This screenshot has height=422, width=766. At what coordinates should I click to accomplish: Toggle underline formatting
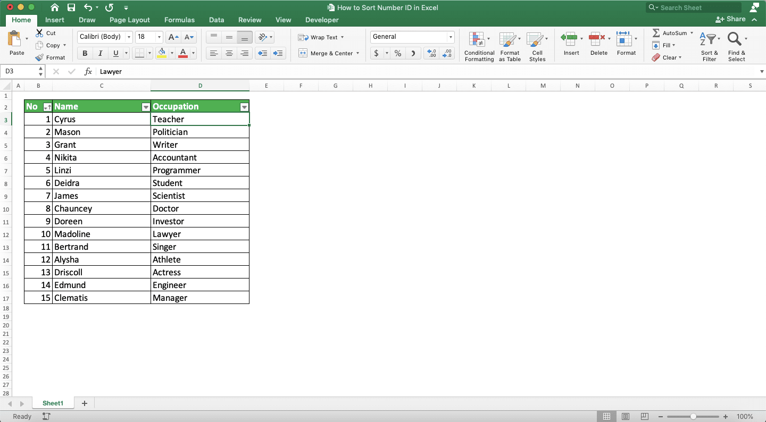(116, 53)
